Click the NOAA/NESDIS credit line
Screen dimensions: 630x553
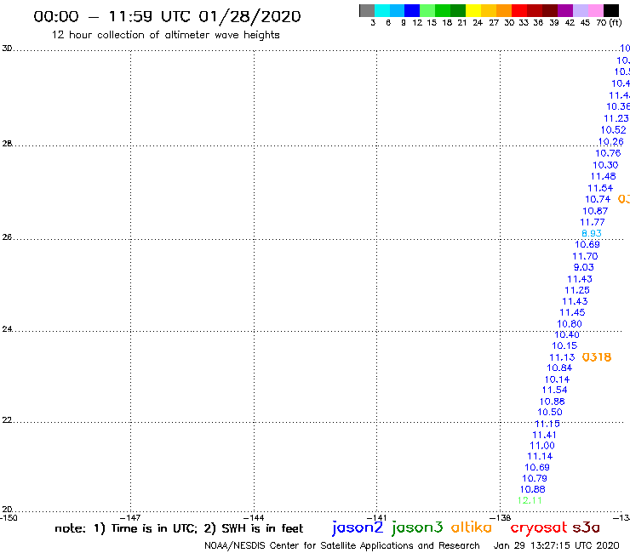tap(342, 545)
